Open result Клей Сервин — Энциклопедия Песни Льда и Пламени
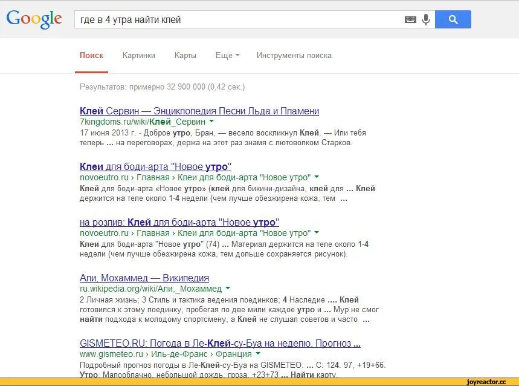The width and height of the screenshot is (519, 386). [199, 111]
